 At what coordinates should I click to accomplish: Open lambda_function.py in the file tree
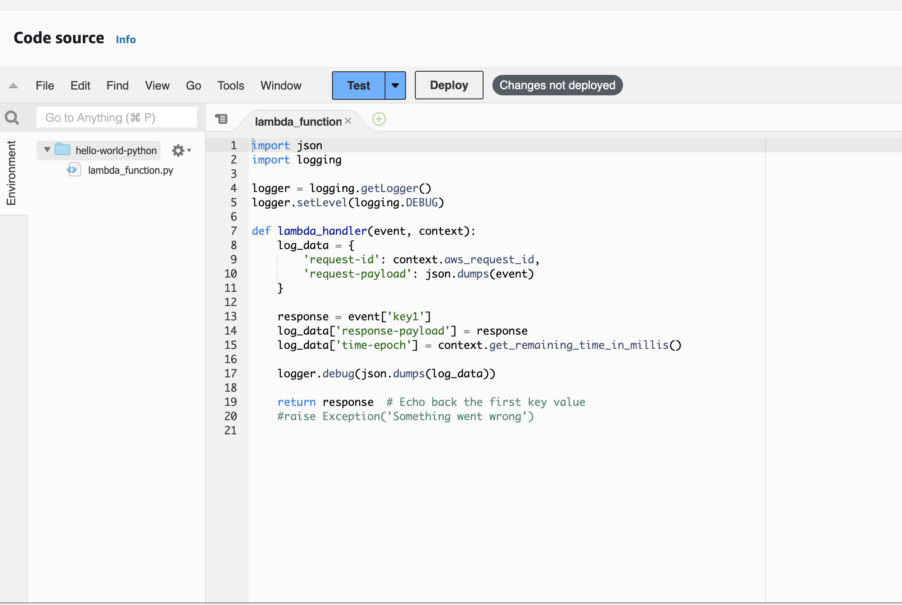click(130, 170)
